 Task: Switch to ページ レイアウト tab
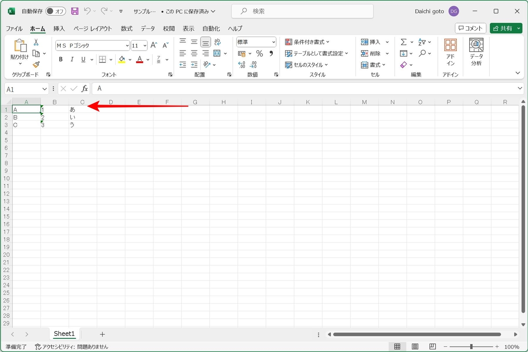coord(92,29)
